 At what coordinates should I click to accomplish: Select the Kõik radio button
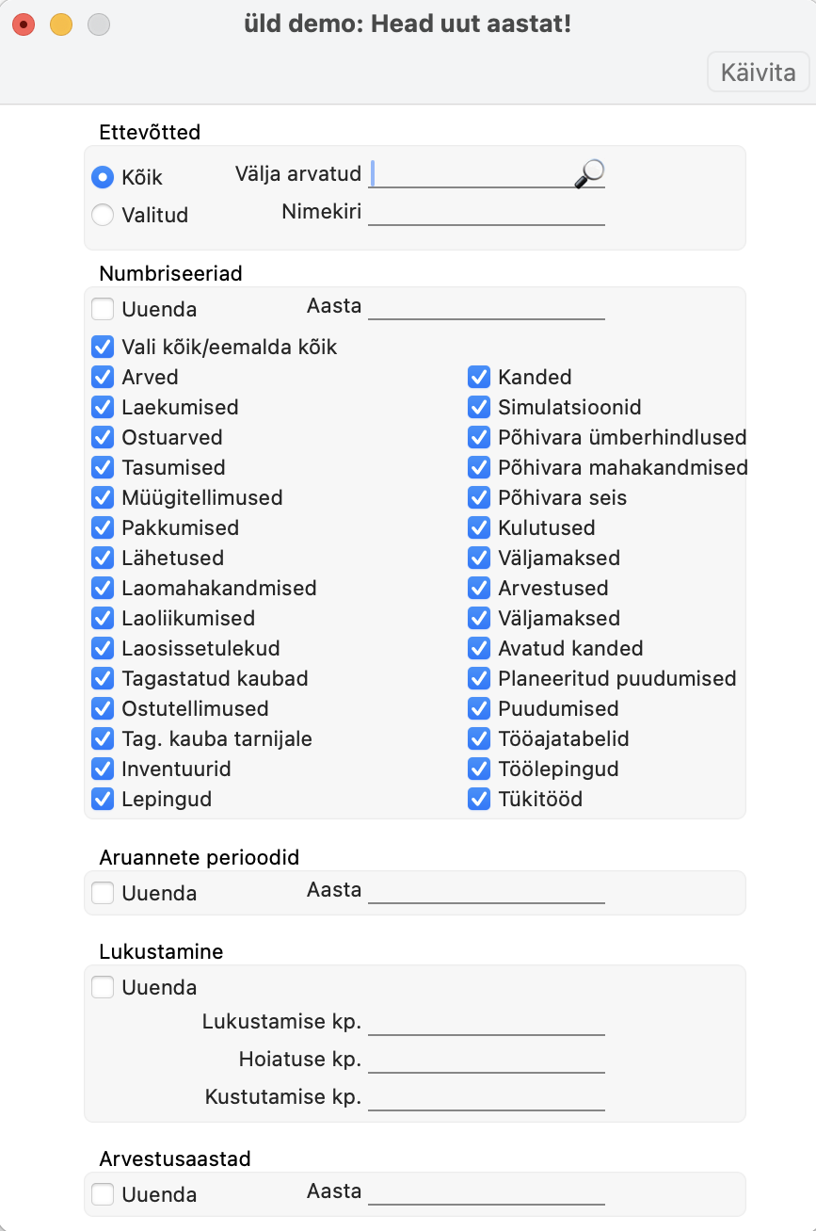103,177
